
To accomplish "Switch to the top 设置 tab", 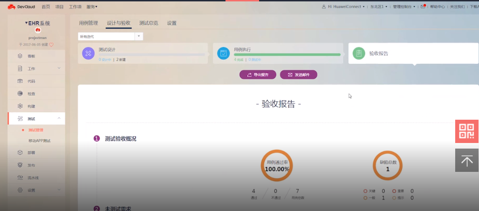I will 172,23.
